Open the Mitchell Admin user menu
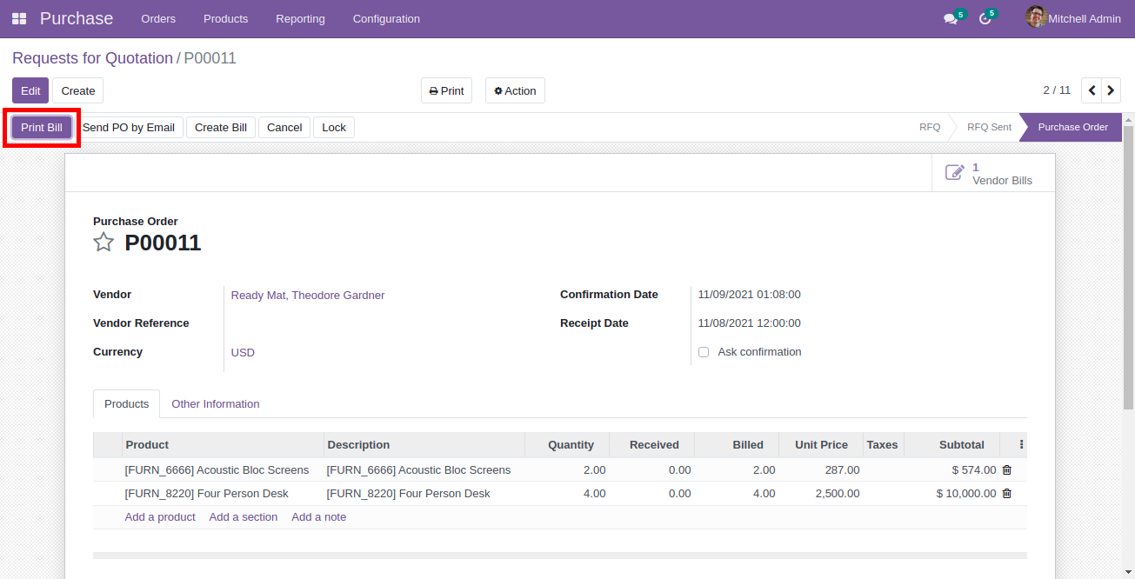 tap(1073, 18)
